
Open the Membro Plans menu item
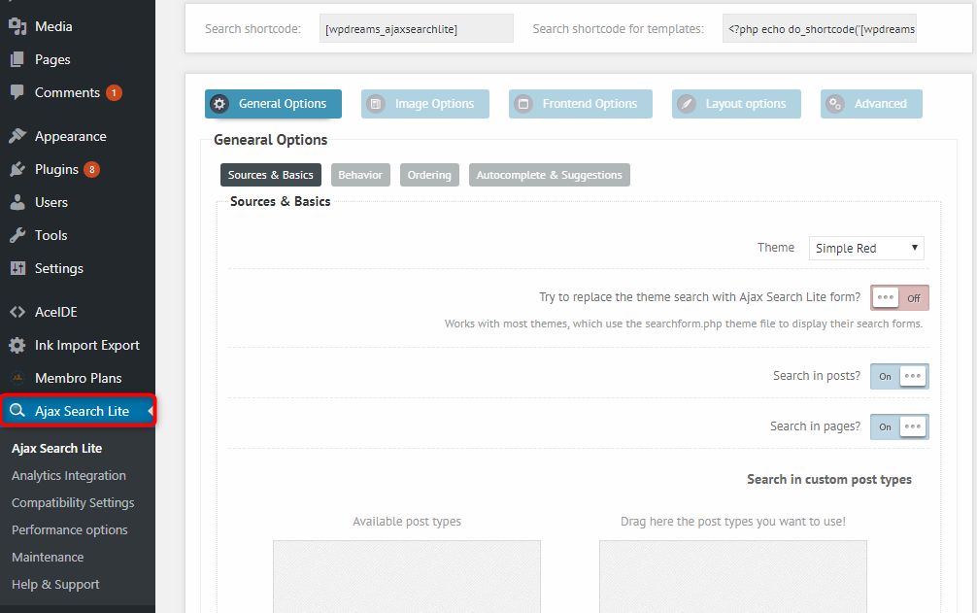coord(78,378)
